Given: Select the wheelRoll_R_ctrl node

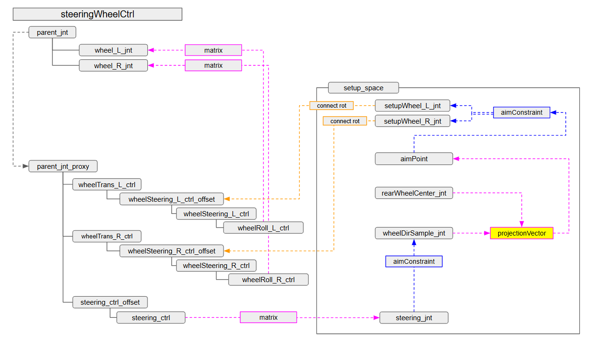Looking at the screenshot, I should coord(268,280).
